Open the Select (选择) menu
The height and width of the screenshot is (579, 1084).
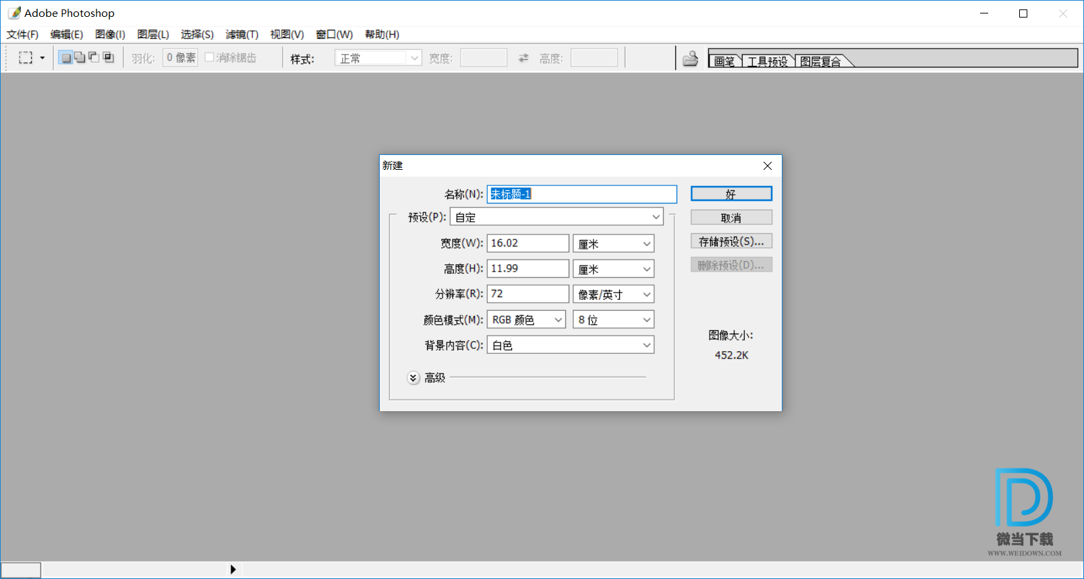(x=197, y=34)
